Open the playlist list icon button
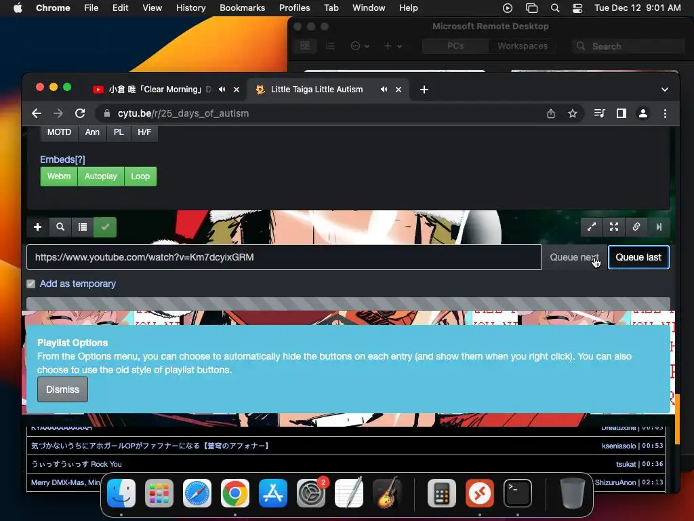Viewport: 694px width, 521px height. click(83, 227)
